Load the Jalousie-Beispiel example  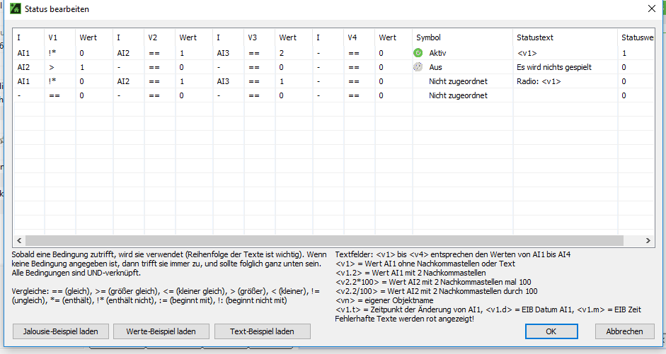click(61, 331)
